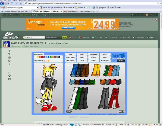Click the Reset button in dollmaker
The height and width of the screenshot is (130, 163).
click(x=121, y=61)
